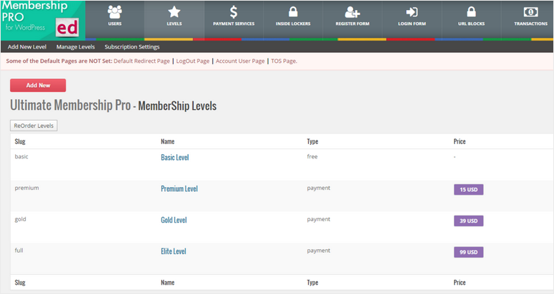Click the MemberShip Levels page heading

click(x=177, y=106)
